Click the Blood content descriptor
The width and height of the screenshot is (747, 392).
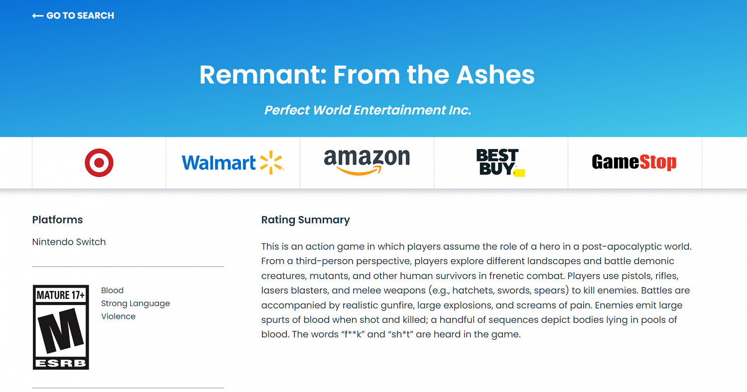click(x=112, y=291)
